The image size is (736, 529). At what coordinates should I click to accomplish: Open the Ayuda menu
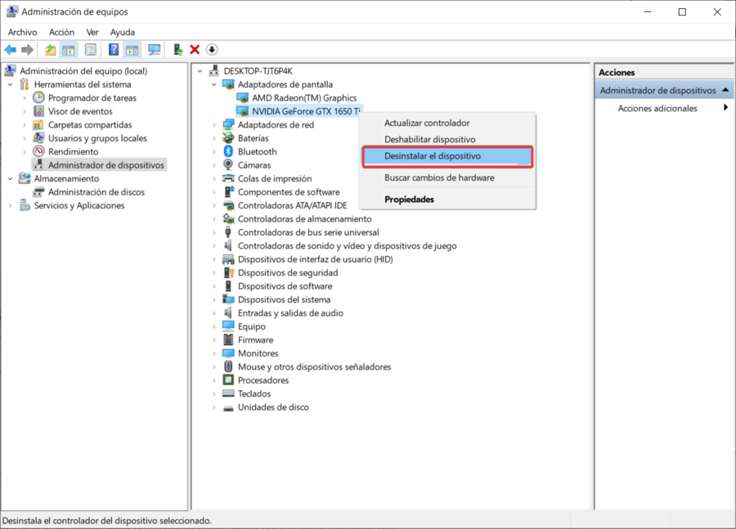click(123, 32)
